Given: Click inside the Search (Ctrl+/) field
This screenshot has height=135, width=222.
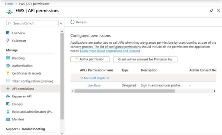Looking at the screenshot, I should pyautogui.click(x=32, y=23).
